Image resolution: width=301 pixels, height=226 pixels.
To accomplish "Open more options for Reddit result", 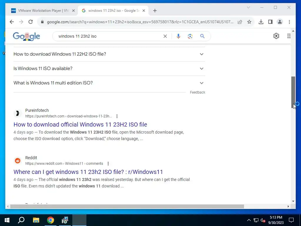I will (108, 164).
